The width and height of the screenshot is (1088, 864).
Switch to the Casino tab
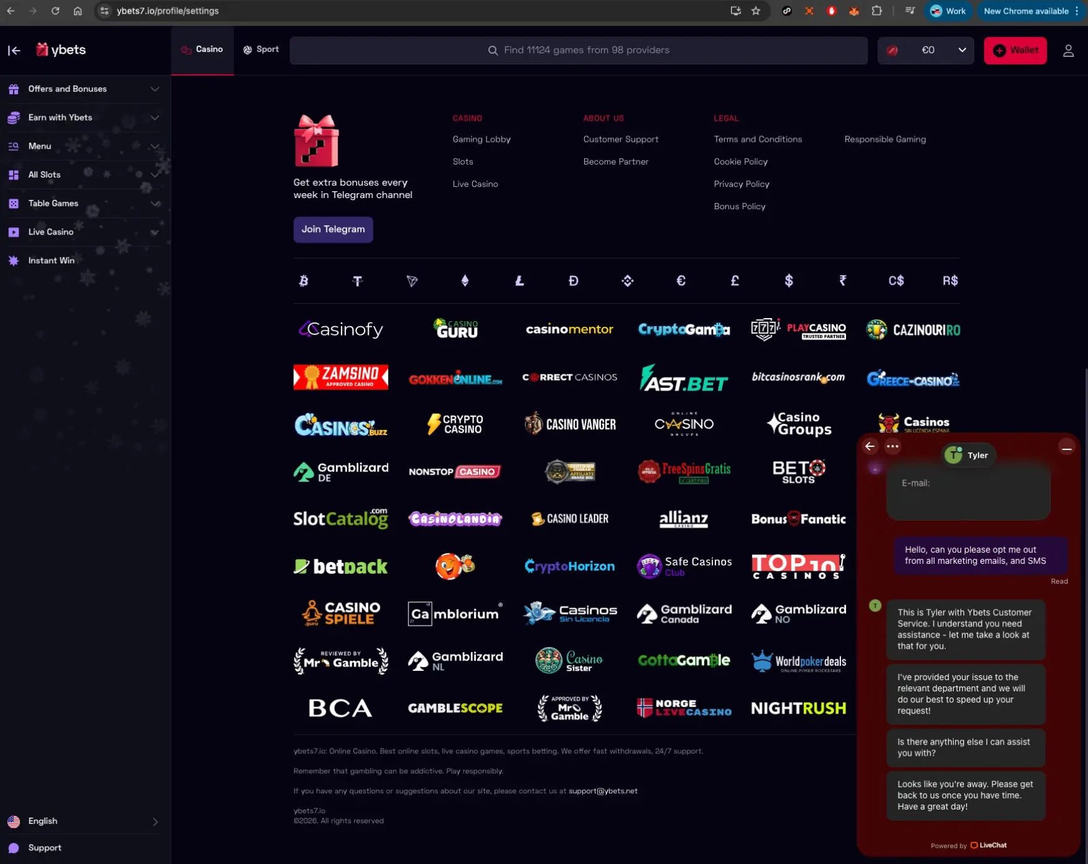202,50
